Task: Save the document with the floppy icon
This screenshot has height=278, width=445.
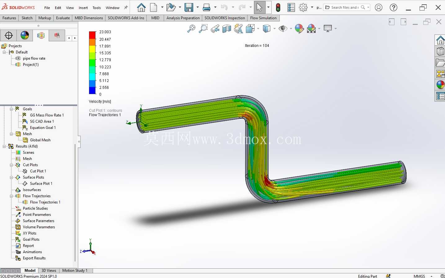Action: click(189, 7)
